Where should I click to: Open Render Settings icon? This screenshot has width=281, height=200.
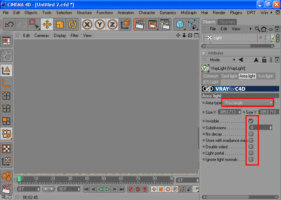click(x=165, y=24)
